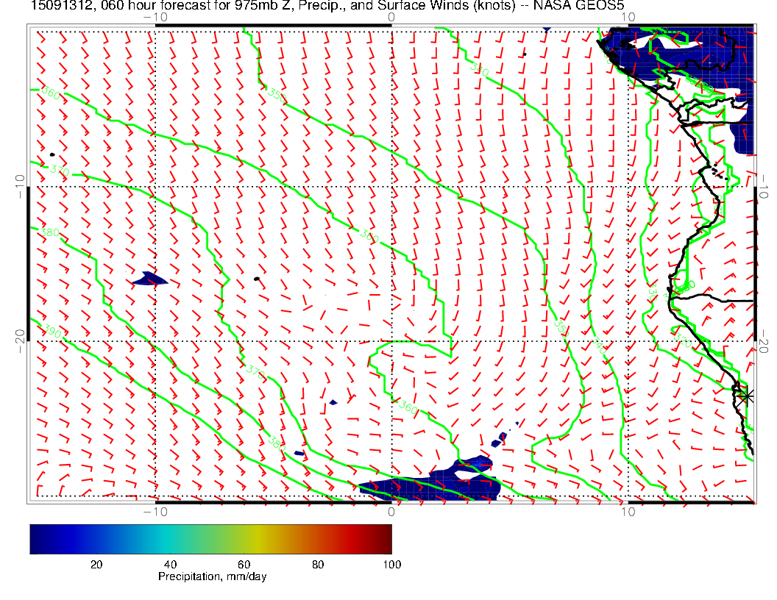This screenshot has width=777, height=600.
Task: Click the "-10" latitude label on the left axis
Action: coord(20,187)
